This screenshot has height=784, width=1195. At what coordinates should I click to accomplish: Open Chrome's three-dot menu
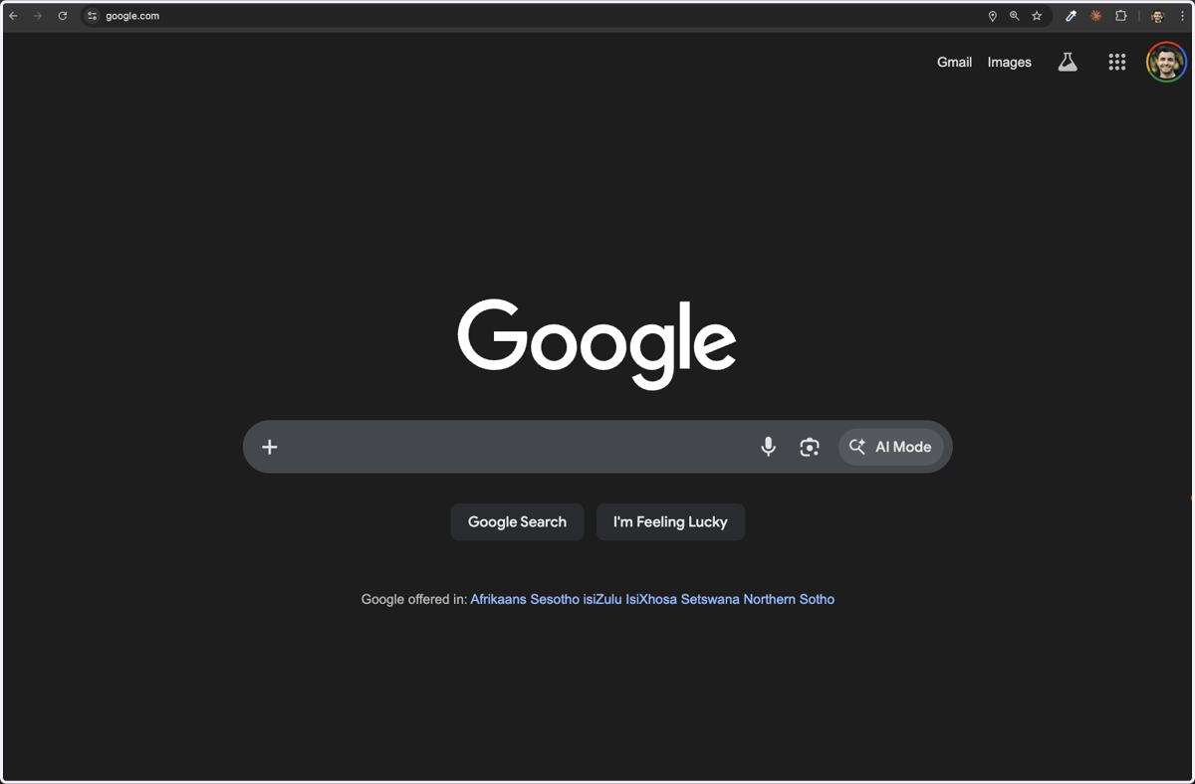pyautogui.click(x=1182, y=16)
